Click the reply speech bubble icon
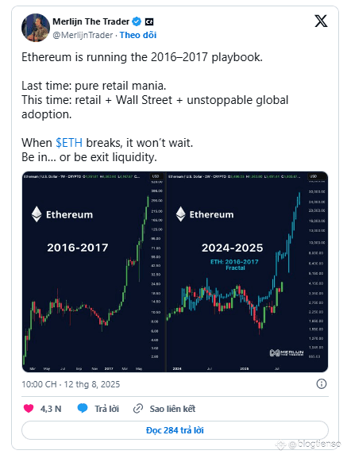The height and width of the screenshot is (458, 347). 83,408
